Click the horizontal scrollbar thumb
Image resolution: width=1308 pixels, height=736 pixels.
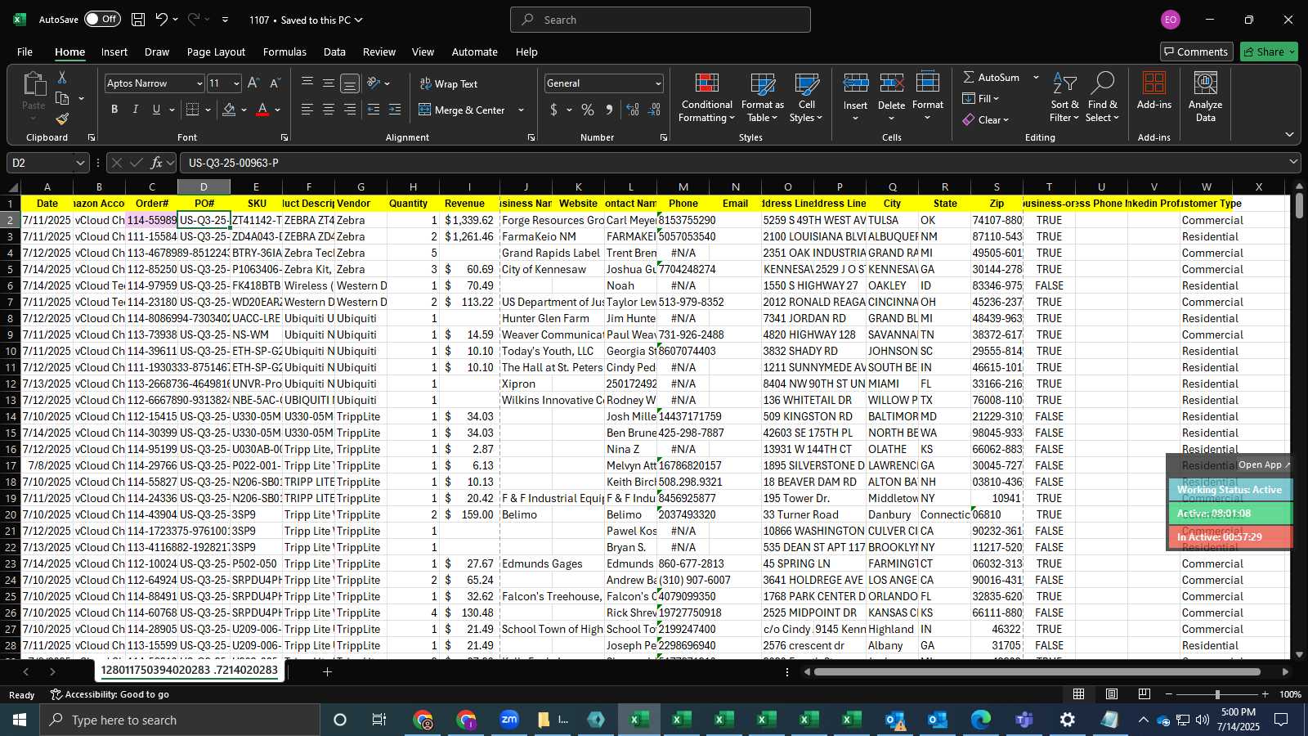[x=1037, y=672]
